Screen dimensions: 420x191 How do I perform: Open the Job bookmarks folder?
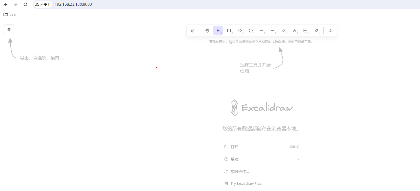click(9, 14)
